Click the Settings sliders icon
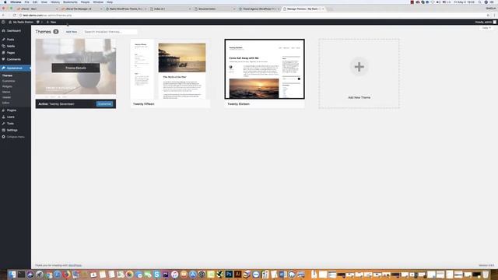This screenshot has width=498, height=280. (3, 130)
